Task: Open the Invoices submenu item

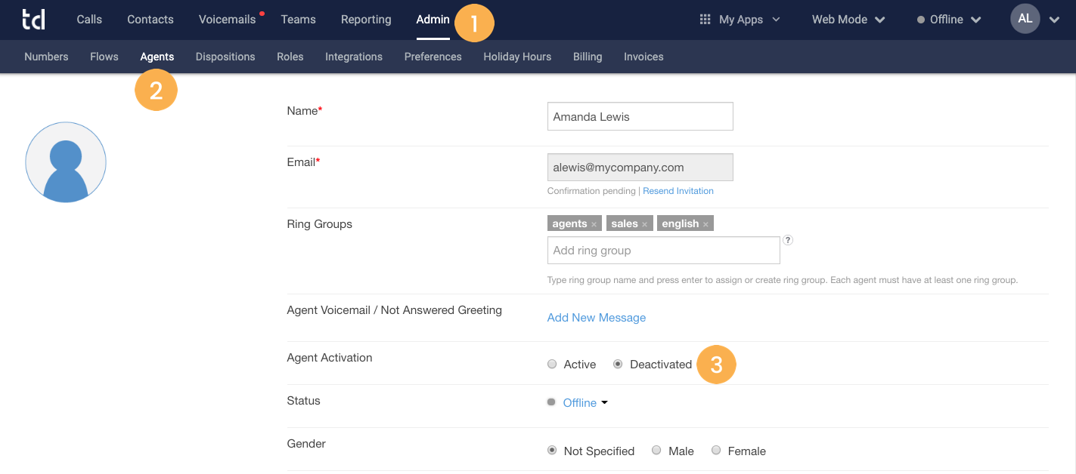Action: [x=643, y=57]
